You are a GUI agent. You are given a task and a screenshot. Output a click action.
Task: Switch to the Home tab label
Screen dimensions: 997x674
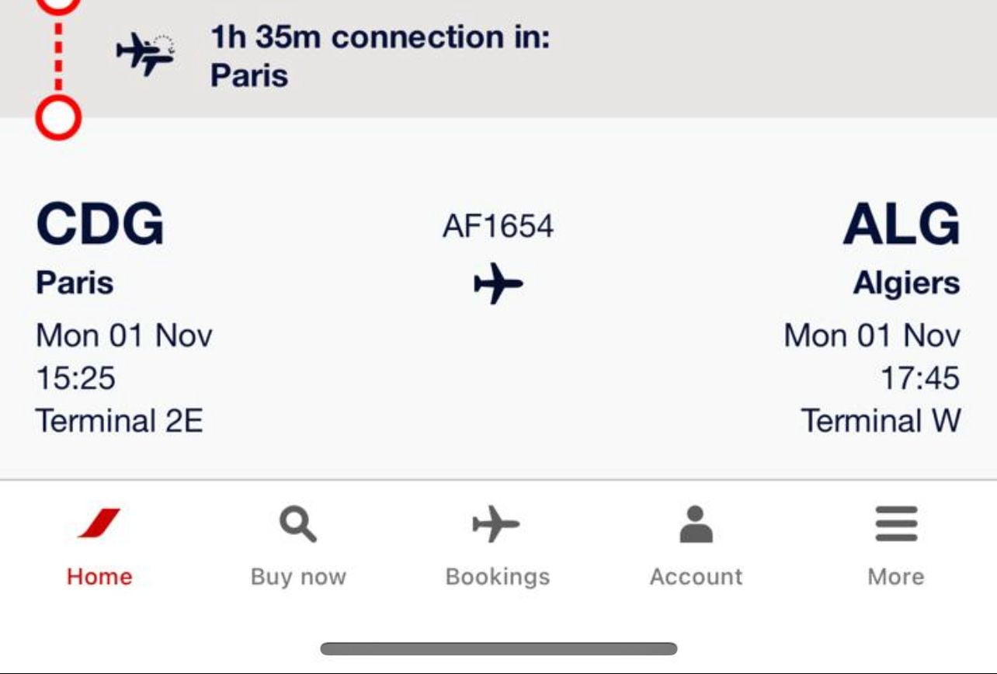99,577
